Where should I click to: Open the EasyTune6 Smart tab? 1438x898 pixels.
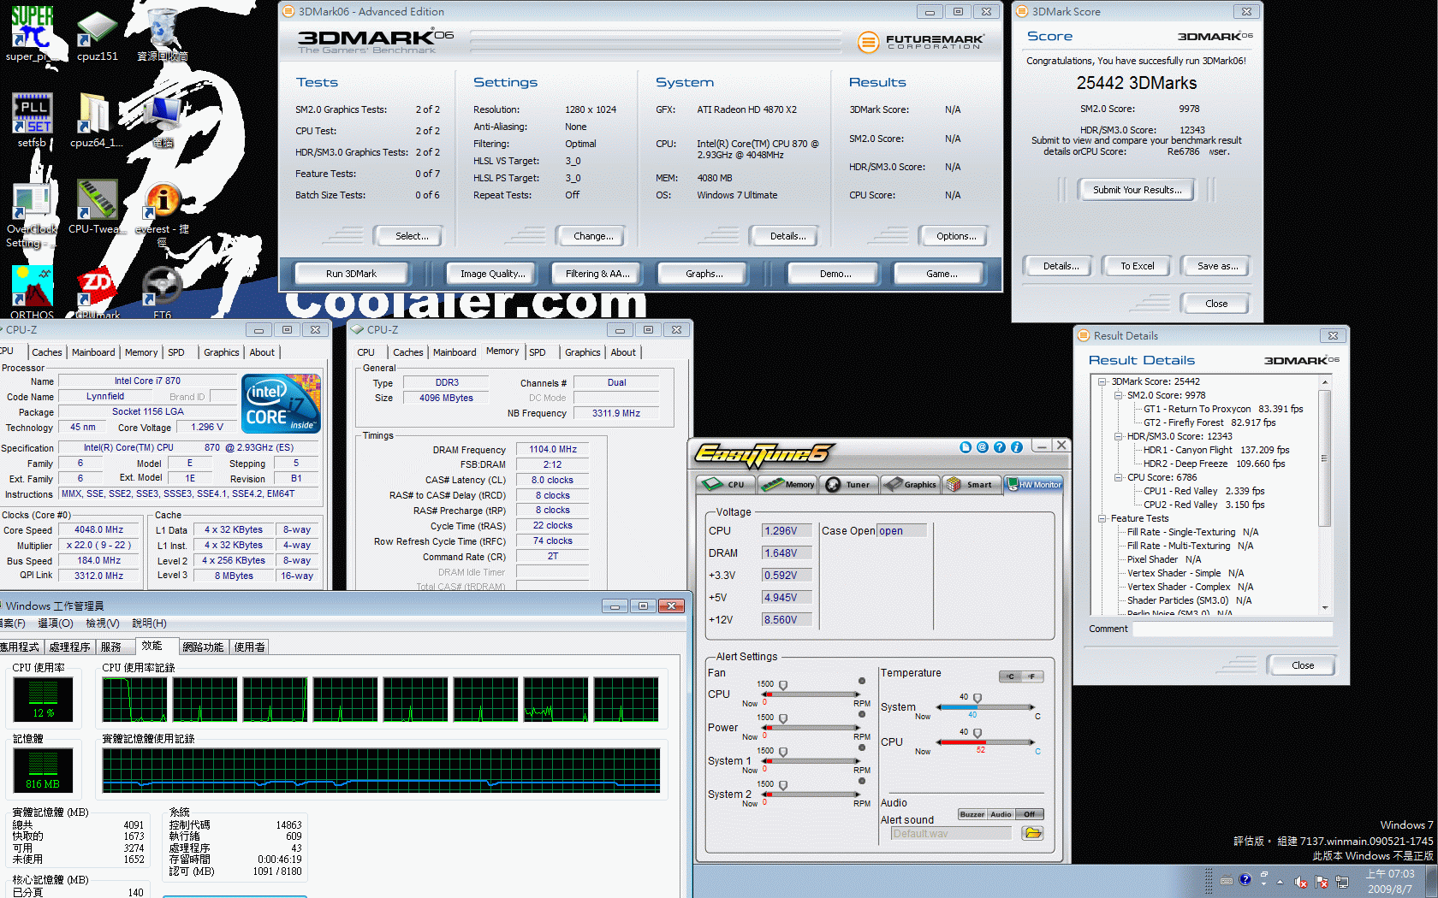[970, 485]
